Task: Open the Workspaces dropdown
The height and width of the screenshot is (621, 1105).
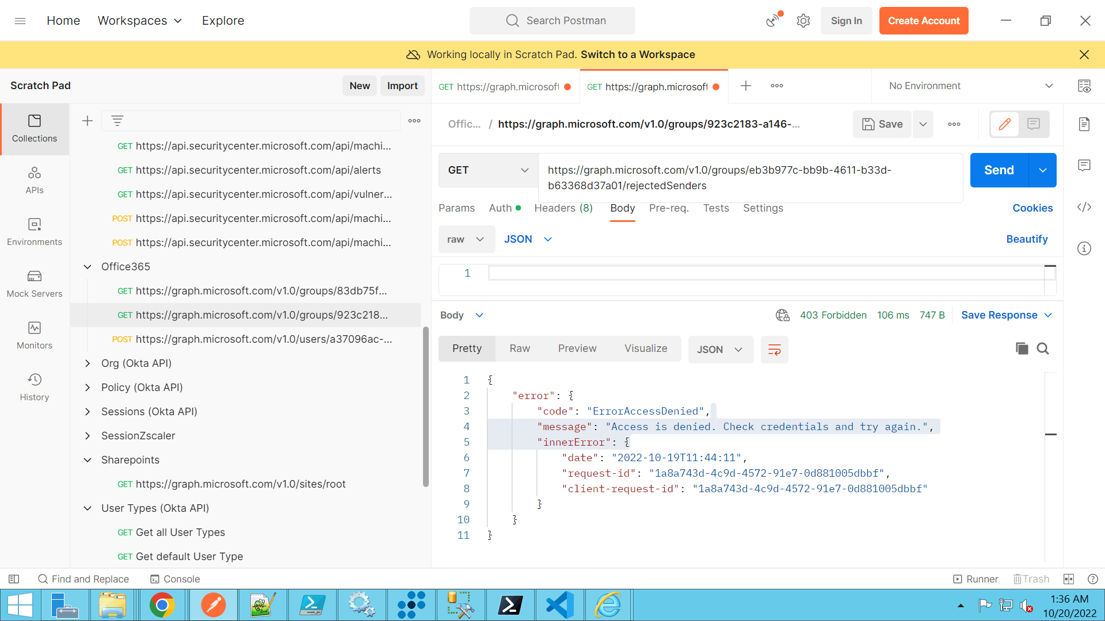Action: 140,21
